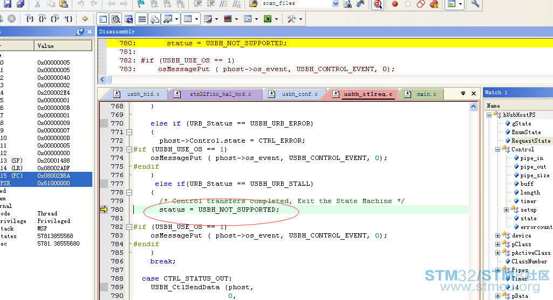
Task: Insert a breakpoint with the red dot icon
Action: 394,4
